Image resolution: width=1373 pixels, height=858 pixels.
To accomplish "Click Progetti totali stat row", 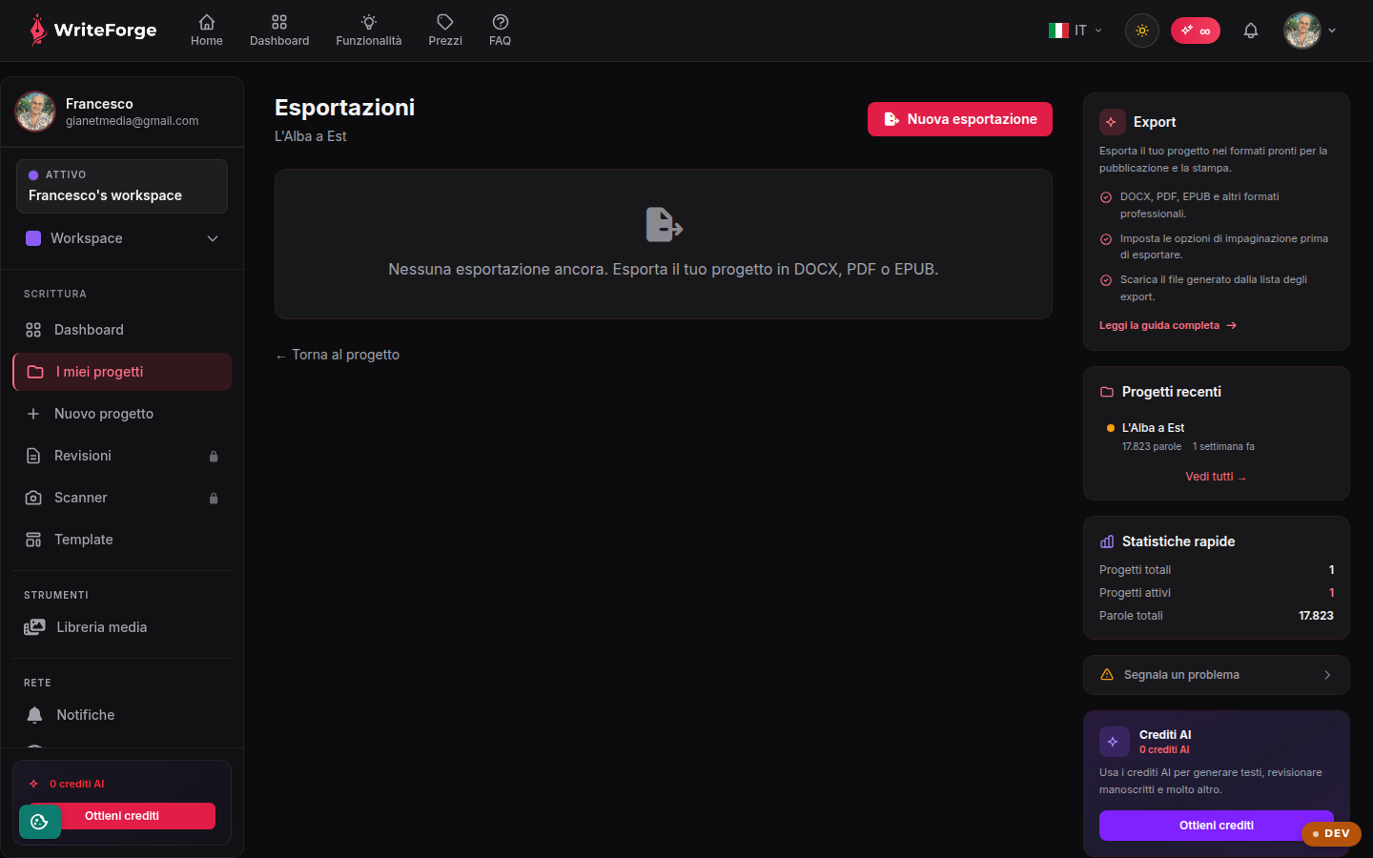I will 1217,570.
